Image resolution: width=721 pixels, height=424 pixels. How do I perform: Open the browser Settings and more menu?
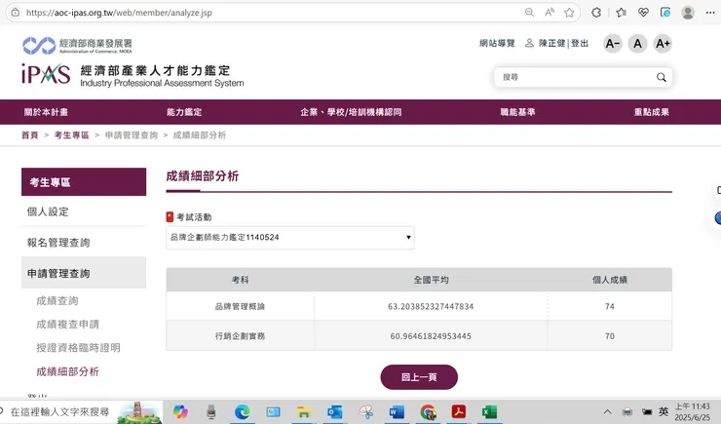[x=710, y=13]
